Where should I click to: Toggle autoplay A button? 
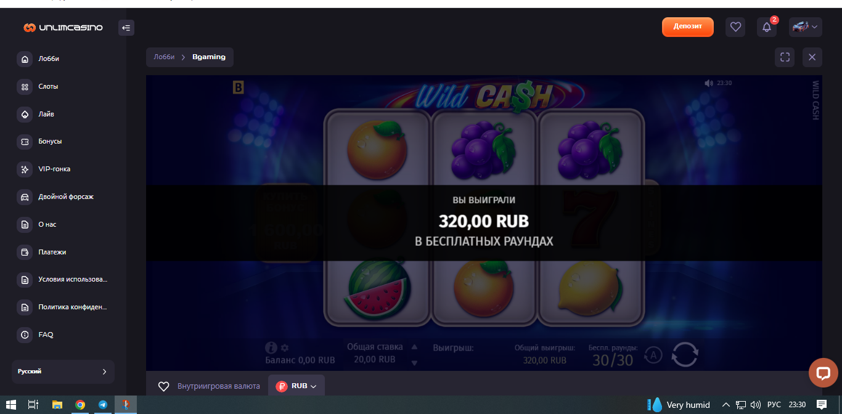click(x=653, y=355)
